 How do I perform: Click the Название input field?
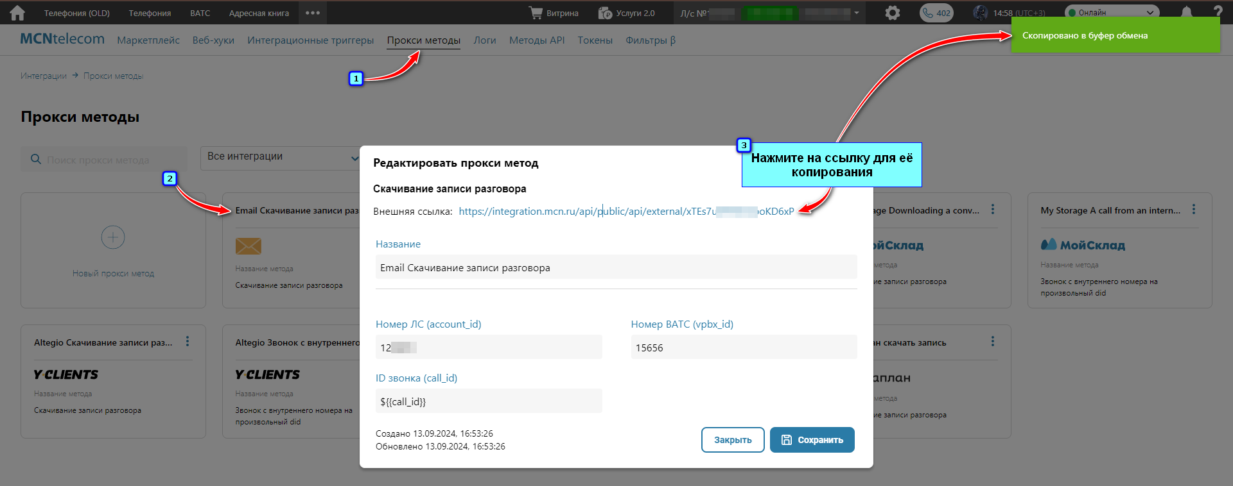point(616,267)
